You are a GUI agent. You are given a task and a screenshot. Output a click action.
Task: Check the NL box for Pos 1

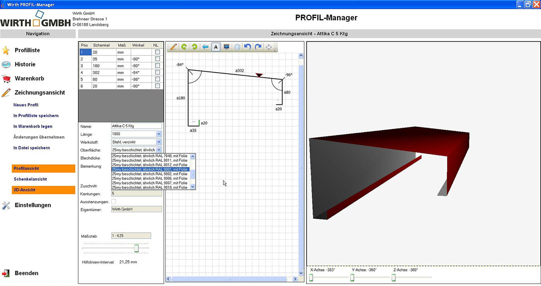(x=157, y=52)
